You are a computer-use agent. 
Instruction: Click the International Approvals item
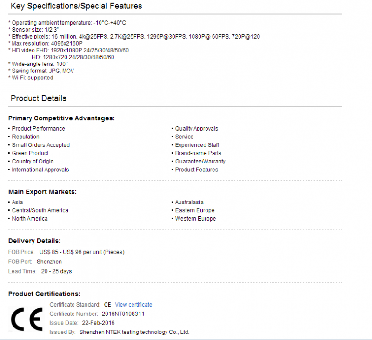pyautogui.click(x=40, y=170)
